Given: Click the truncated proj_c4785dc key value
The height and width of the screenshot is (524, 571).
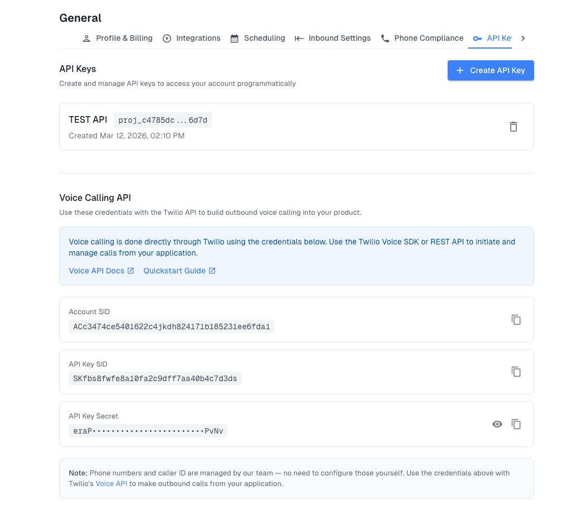Looking at the screenshot, I should click(162, 119).
